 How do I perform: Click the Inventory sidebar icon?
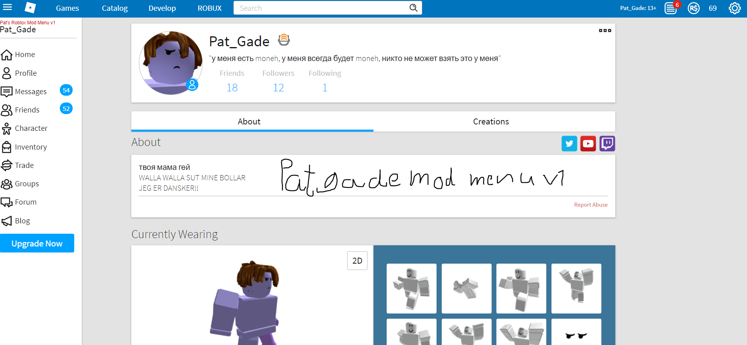7,147
